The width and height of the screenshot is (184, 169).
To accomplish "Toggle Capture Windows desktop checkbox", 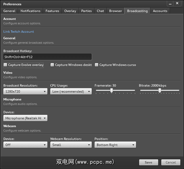I will (x=52, y=65).
